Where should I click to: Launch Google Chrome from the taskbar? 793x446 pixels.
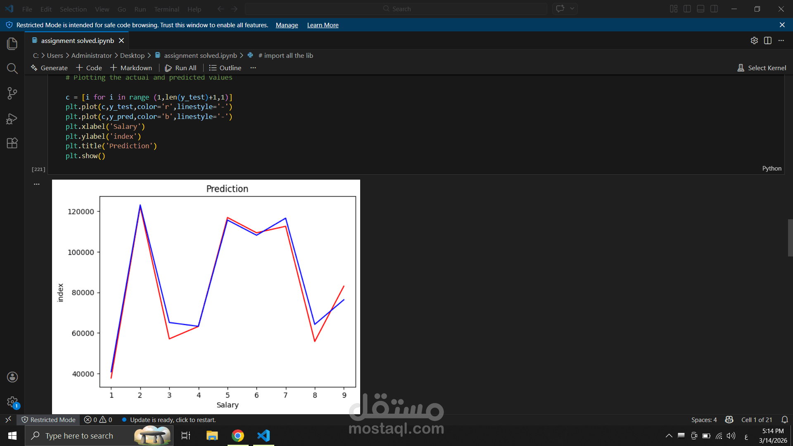coord(237,435)
